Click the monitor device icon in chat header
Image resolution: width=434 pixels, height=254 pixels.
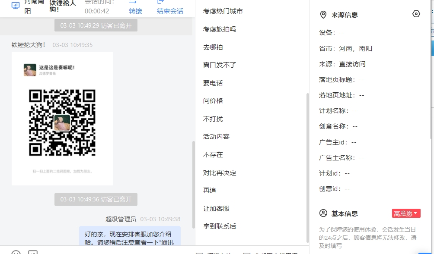click(x=16, y=6)
